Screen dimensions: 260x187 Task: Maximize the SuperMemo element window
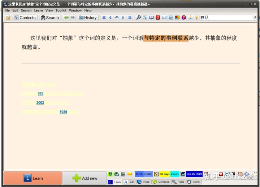[x=250, y=4]
